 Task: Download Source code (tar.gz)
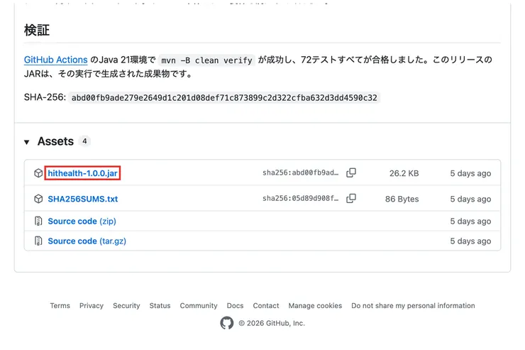pyautogui.click(x=87, y=241)
